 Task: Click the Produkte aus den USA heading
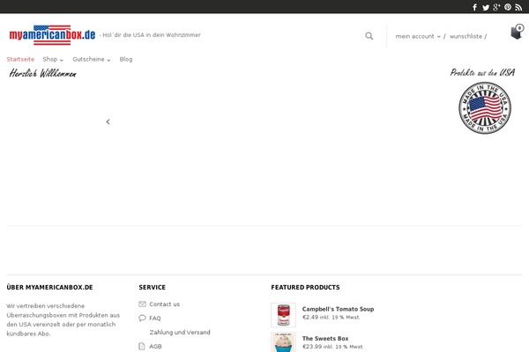[482, 72]
